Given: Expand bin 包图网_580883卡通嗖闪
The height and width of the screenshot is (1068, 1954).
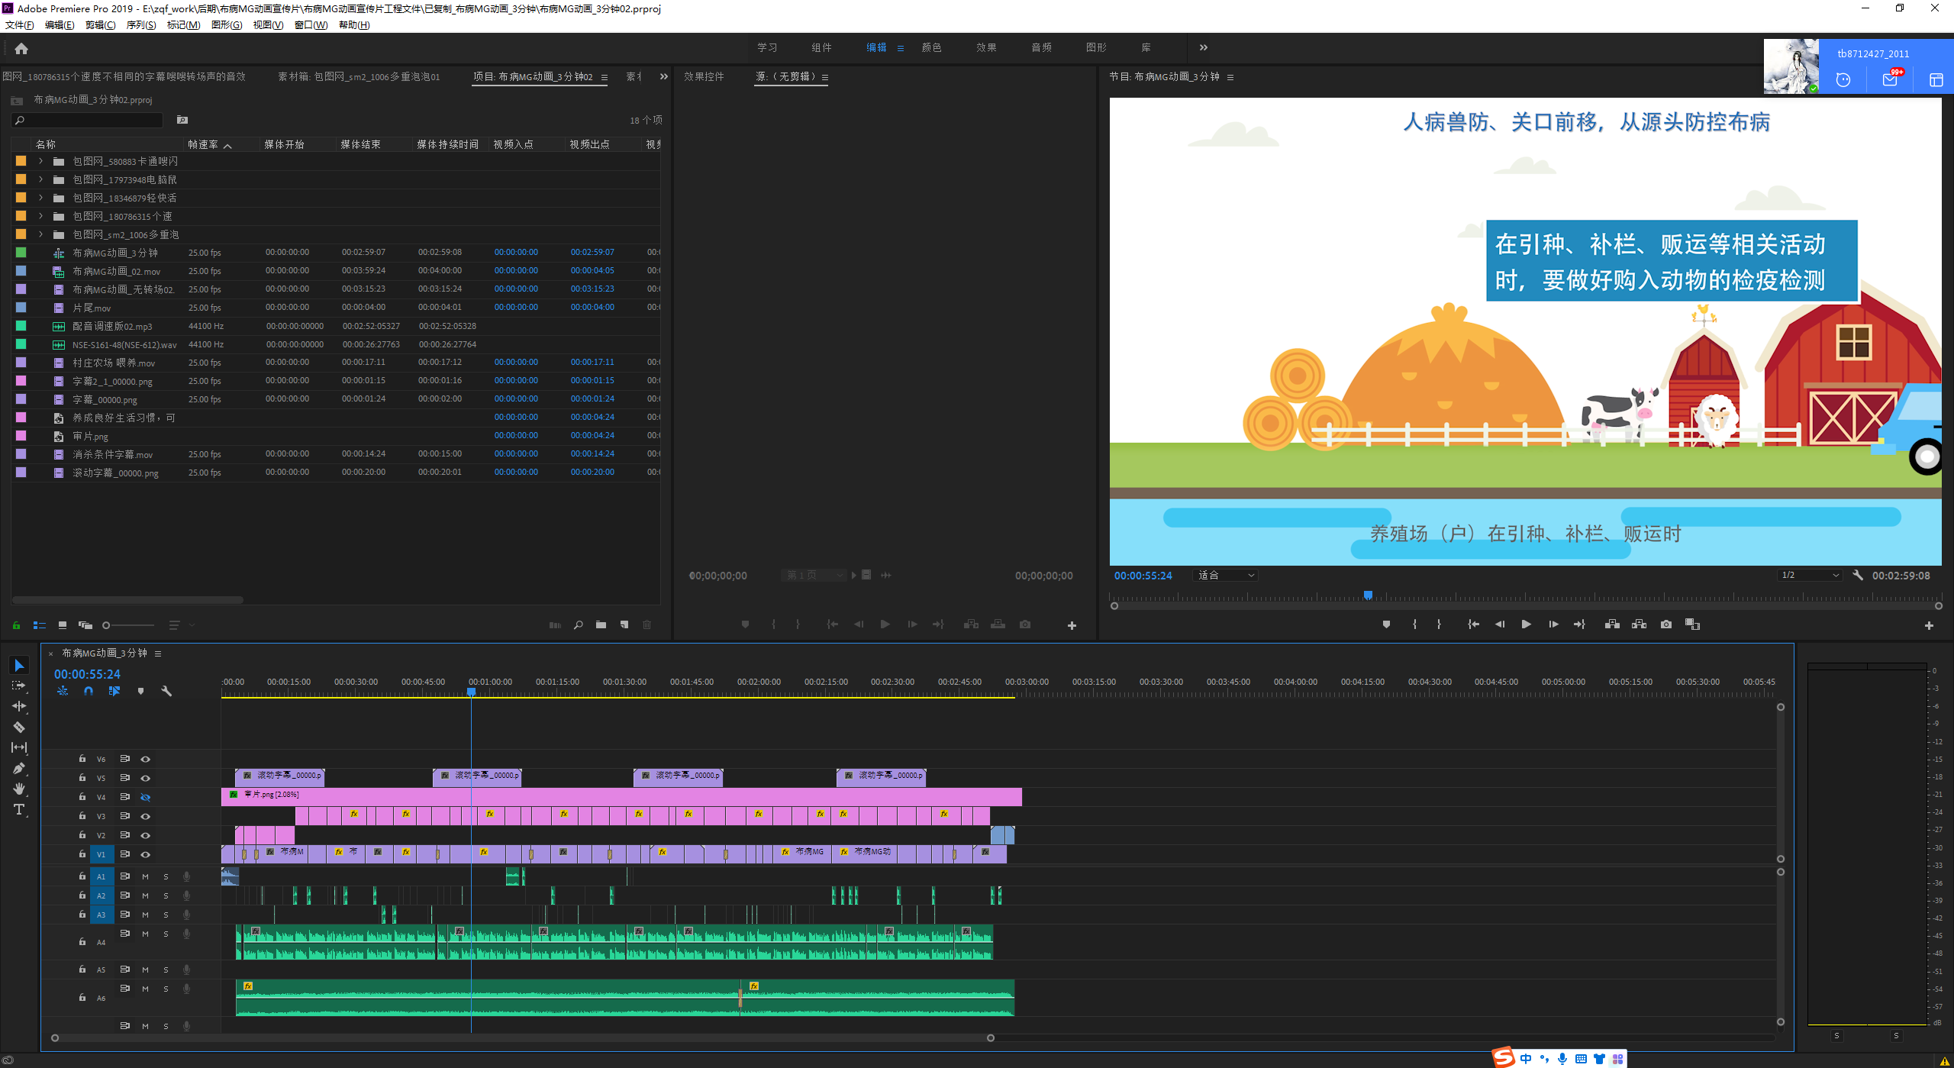Looking at the screenshot, I should [41, 161].
